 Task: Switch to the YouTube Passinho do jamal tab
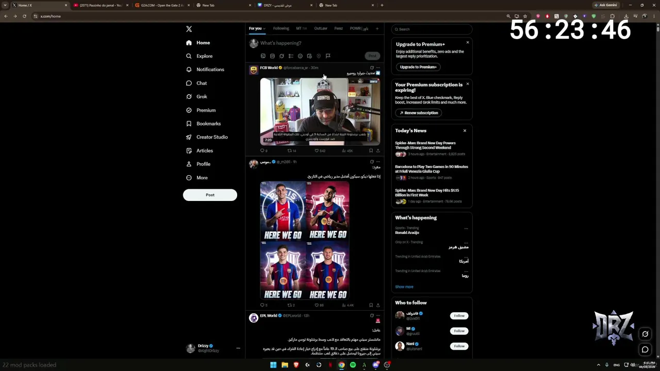tap(100, 5)
